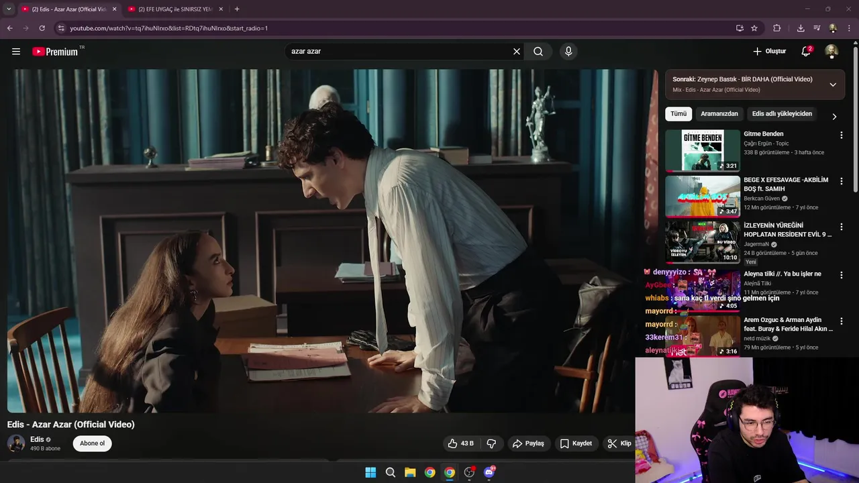The height and width of the screenshot is (483, 859).
Task: Open Windows Start menu
Action: tap(370, 472)
